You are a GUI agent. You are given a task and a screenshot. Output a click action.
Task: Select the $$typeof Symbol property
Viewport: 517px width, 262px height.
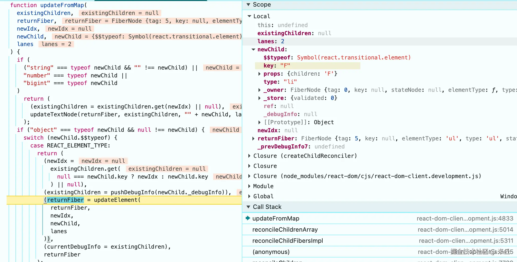click(x=337, y=58)
